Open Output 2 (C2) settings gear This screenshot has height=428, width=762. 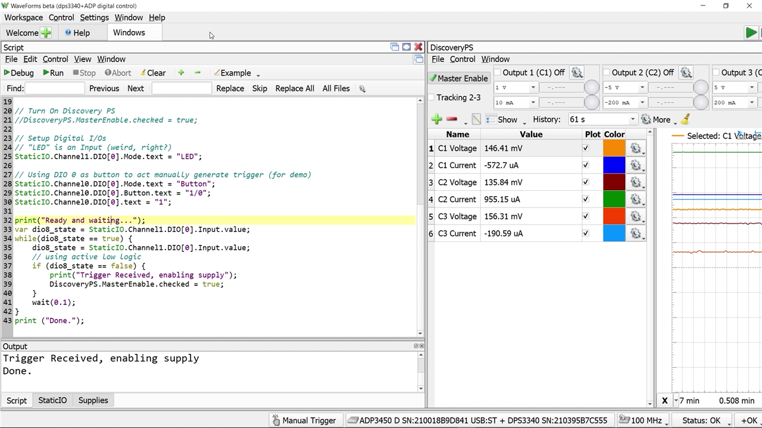coord(686,73)
